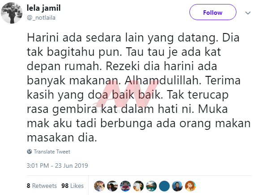The height and width of the screenshot is (195, 253).
Task: Open the long-haired woman avatar in likers
Action: (112, 186)
